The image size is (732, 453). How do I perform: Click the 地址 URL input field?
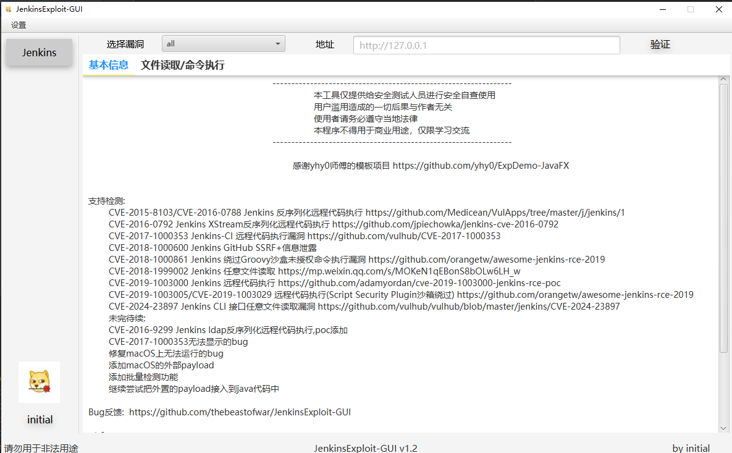tap(486, 45)
